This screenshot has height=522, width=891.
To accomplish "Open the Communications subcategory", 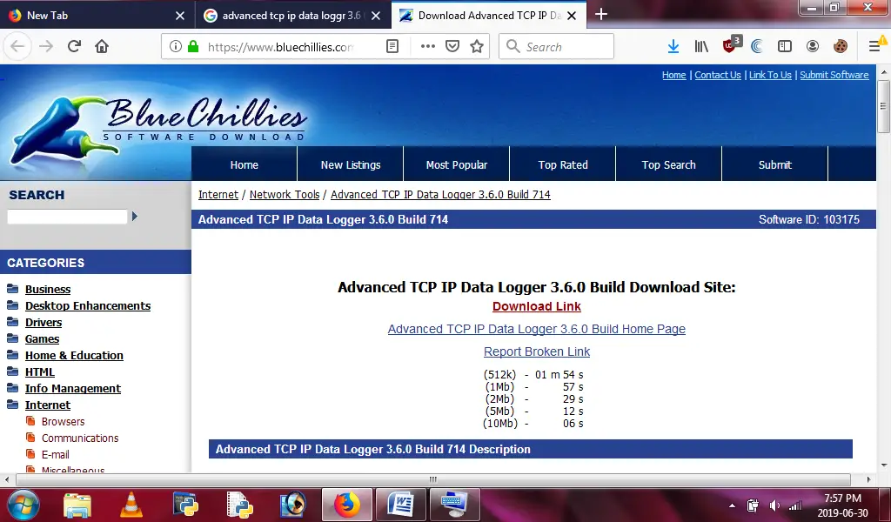I will (80, 438).
